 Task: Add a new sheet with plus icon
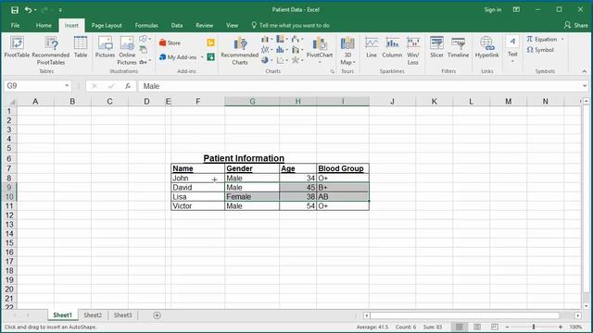click(157, 315)
